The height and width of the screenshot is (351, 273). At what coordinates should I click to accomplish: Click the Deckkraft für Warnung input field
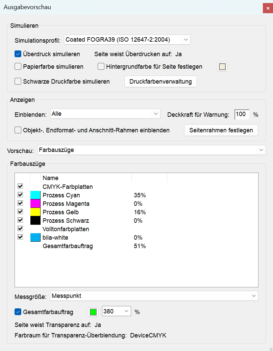click(x=242, y=114)
